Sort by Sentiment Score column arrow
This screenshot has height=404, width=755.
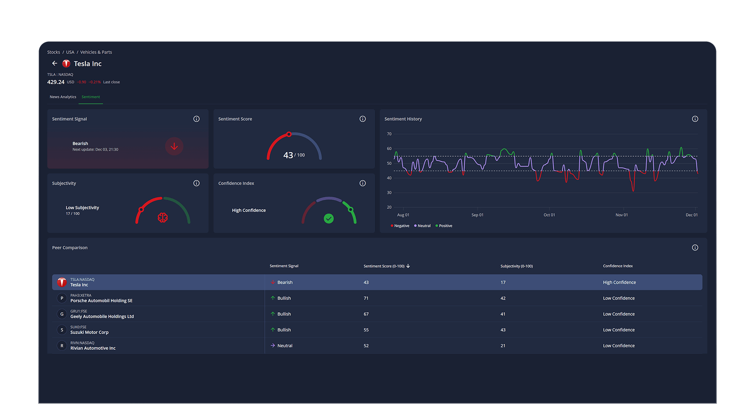(x=408, y=266)
